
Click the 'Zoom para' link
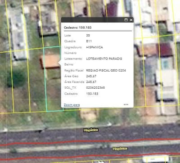pos(72,105)
